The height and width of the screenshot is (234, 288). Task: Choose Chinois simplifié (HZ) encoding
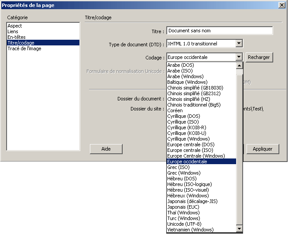pyautogui.click(x=201, y=99)
